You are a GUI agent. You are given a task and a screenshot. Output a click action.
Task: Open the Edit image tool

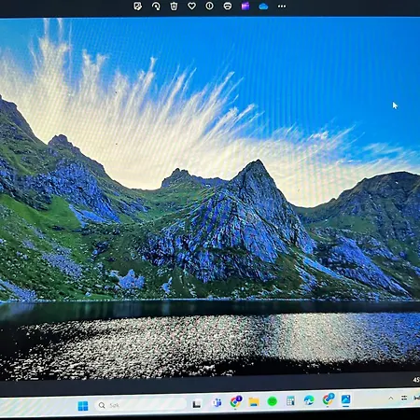(137, 7)
